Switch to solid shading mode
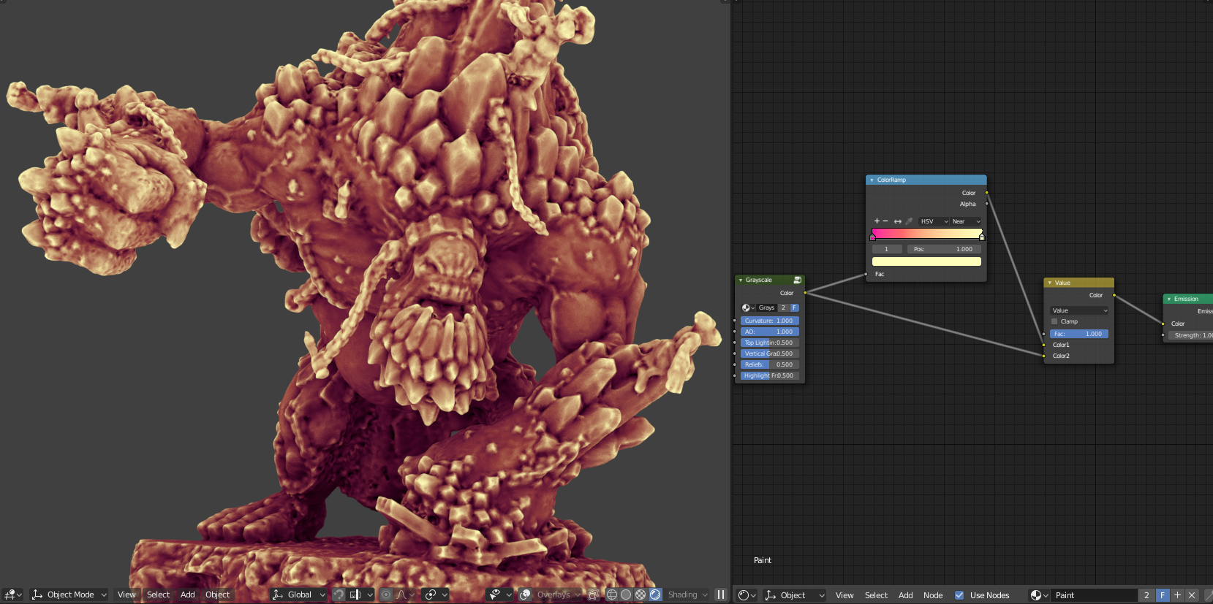The height and width of the screenshot is (604, 1213). point(626,595)
